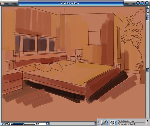Click the zoom slider's right increase arrow

[34, 124]
